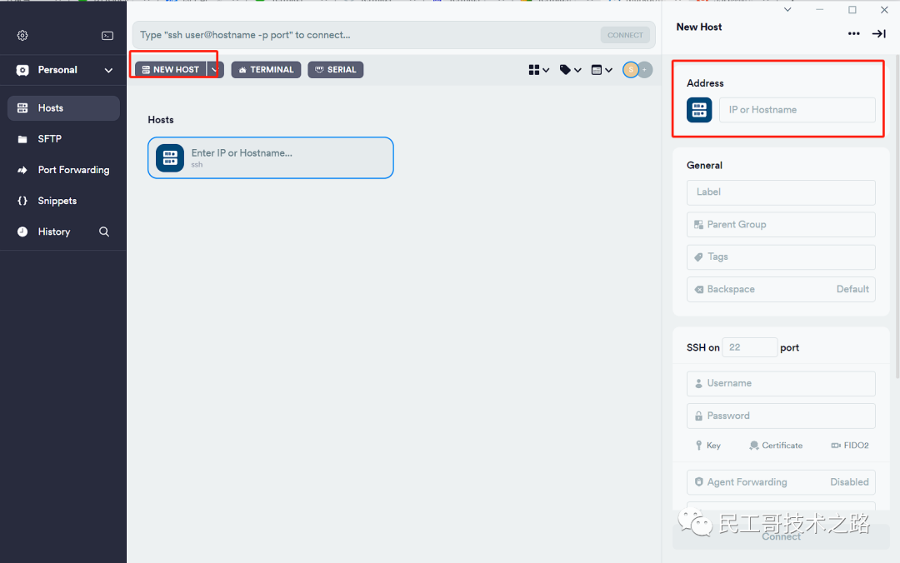Image resolution: width=900 pixels, height=563 pixels.
Task: Open the grid view layout dropdown
Action: point(539,70)
